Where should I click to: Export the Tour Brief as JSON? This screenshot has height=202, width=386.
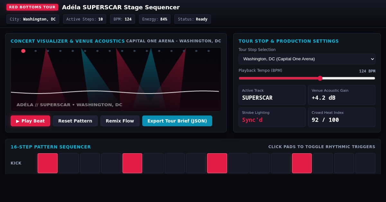click(x=177, y=121)
